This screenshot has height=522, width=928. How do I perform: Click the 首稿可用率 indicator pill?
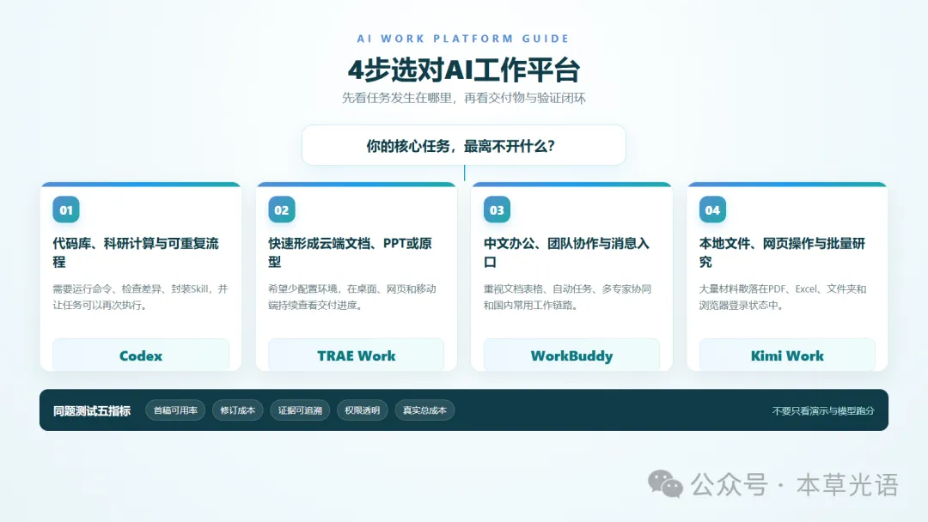(175, 410)
